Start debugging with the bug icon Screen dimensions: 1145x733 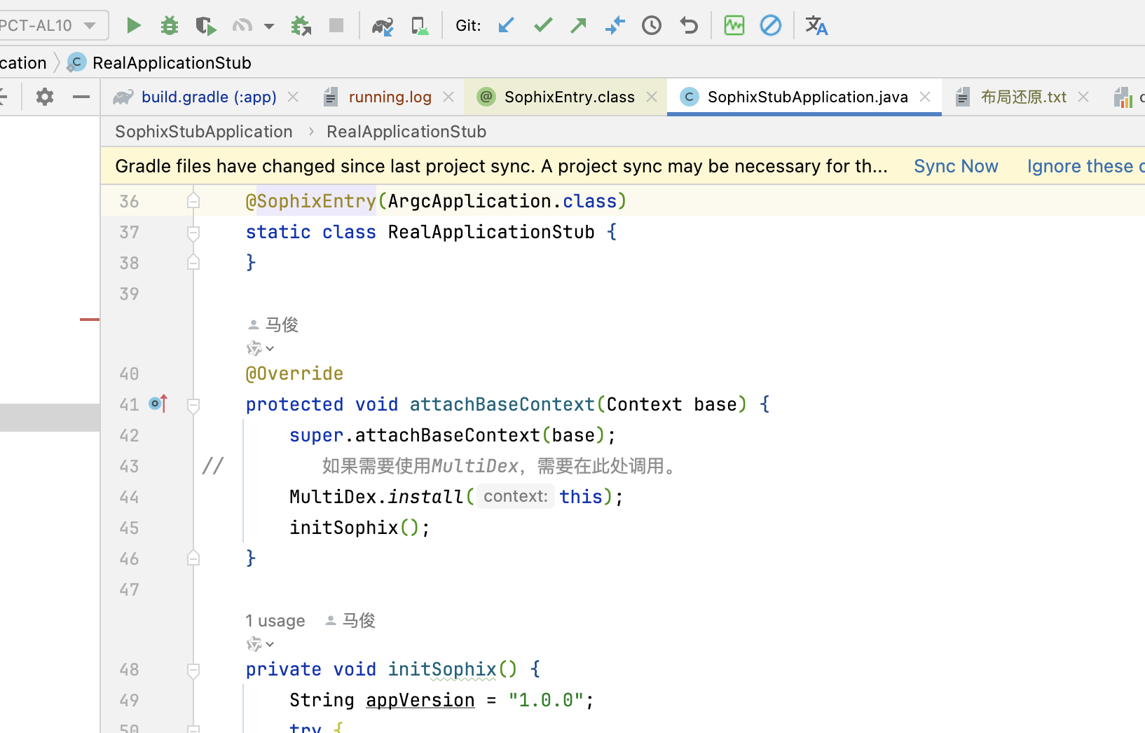(170, 26)
